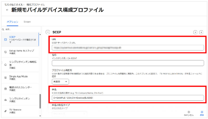Click the 保存 button

[202, 113]
